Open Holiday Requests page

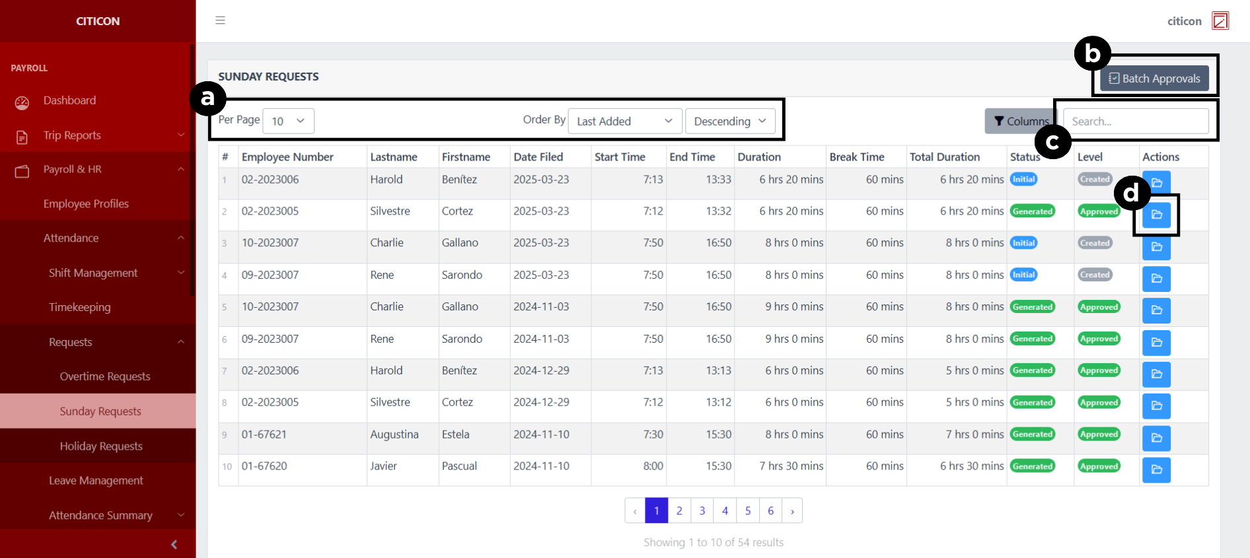point(101,446)
